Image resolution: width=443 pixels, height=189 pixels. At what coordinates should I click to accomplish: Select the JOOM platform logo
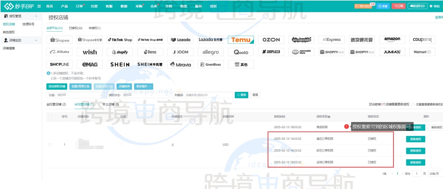pyautogui.click(x=180, y=52)
